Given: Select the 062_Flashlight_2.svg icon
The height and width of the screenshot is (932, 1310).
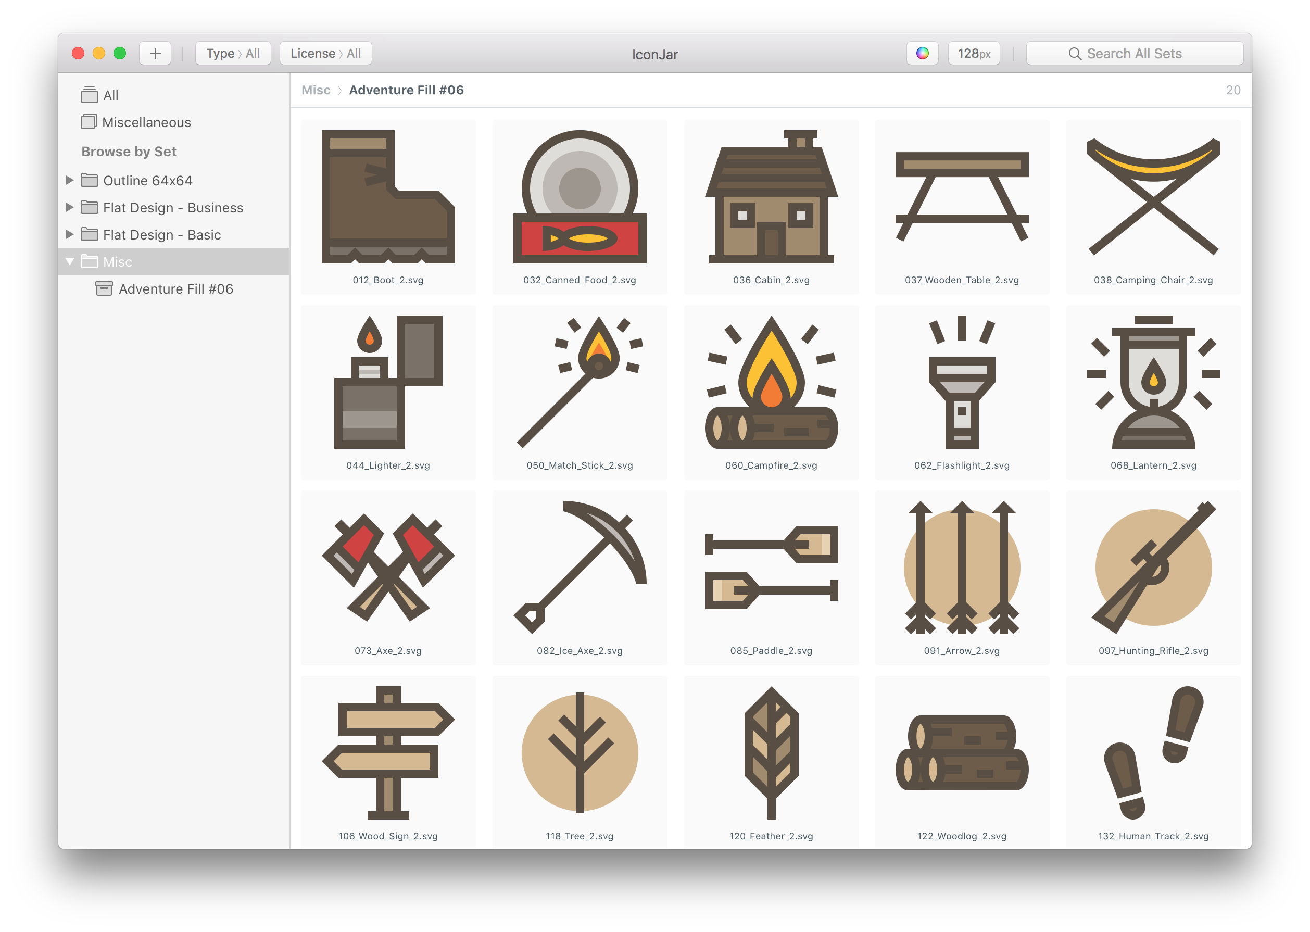Looking at the screenshot, I should point(962,384).
